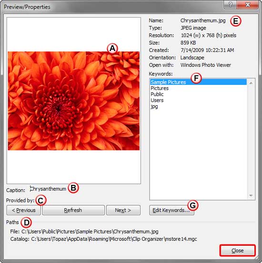Go to the Next clip
This screenshot has width=262, height=263.
(x=123, y=210)
